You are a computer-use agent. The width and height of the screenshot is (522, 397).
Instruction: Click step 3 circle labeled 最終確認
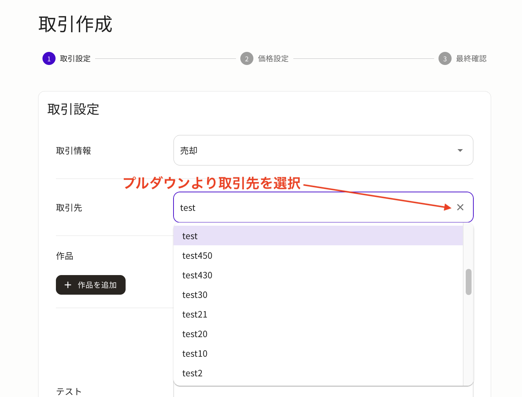click(445, 58)
